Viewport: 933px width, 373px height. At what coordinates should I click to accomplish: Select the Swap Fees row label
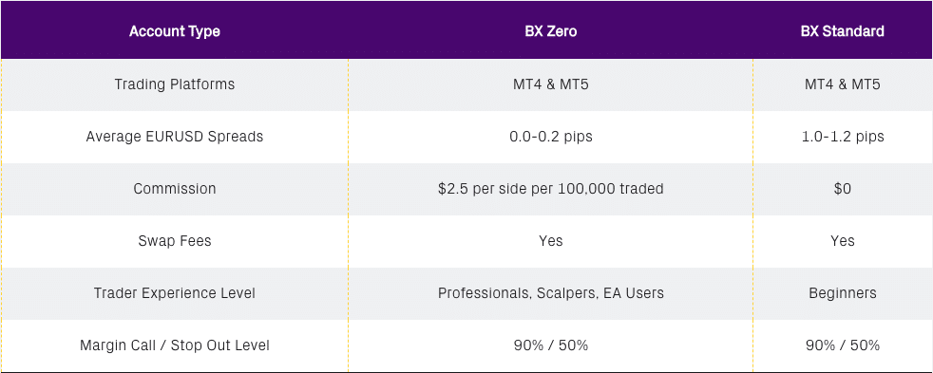174,241
